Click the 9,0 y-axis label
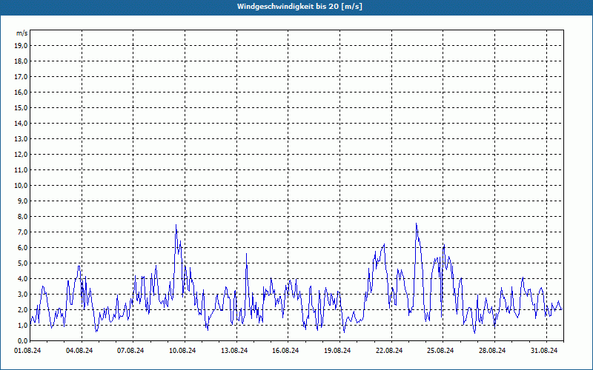 tap(22, 201)
